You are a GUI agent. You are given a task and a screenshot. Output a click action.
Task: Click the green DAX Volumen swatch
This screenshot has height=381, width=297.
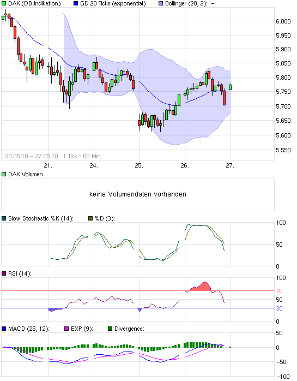tap(4, 174)
